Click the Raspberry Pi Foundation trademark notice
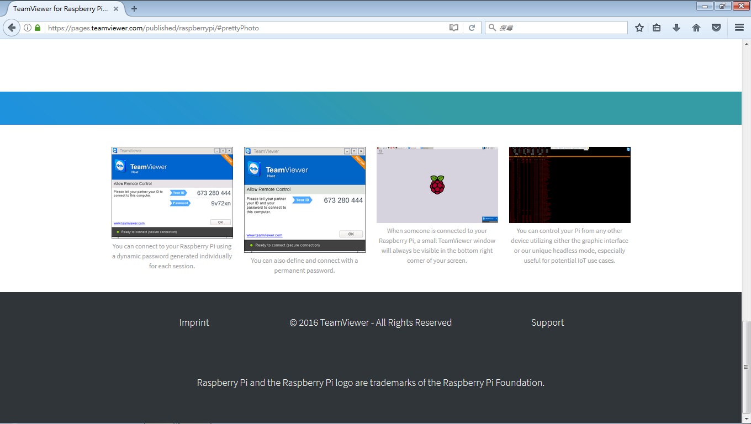The image size is (751, 424). (x=371, y=383)
